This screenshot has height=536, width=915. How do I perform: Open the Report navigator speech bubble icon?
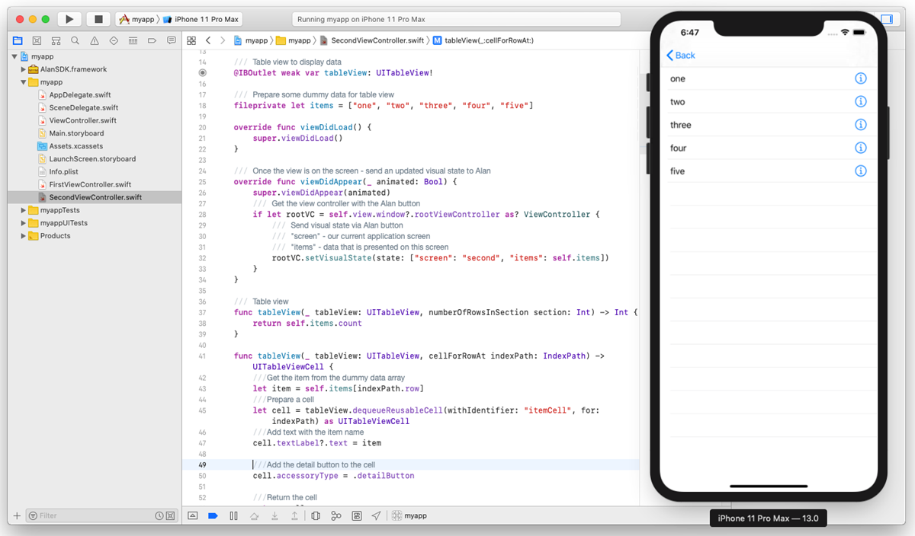171,40
